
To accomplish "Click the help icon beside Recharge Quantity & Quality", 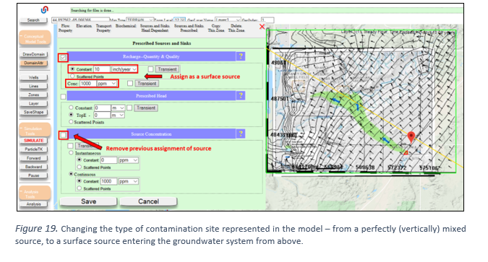I will [x=241, y=56].
